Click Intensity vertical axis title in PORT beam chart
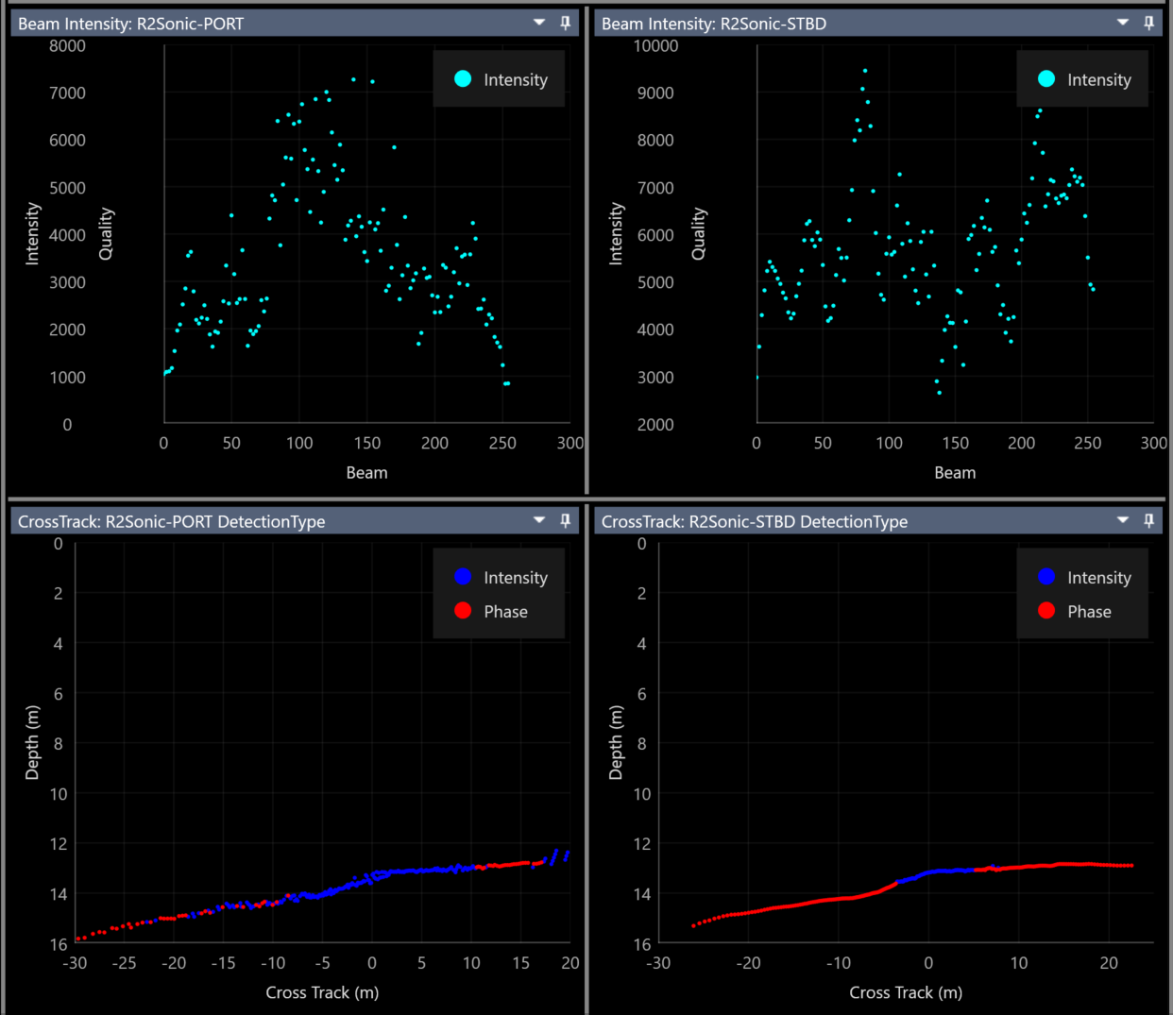Image resolution: width=1173 pixels, height=1015 pixels. point(33,233)
